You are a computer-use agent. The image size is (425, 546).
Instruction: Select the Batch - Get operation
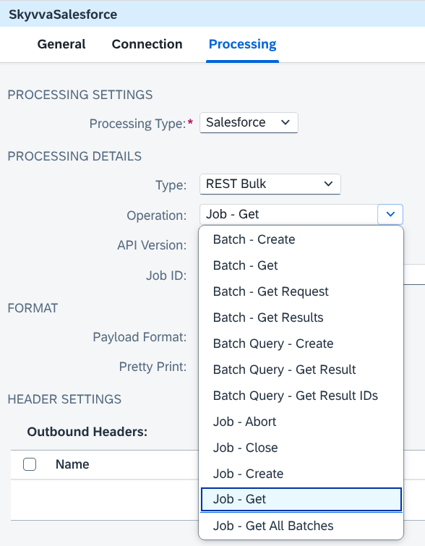(x=301, y=265)
